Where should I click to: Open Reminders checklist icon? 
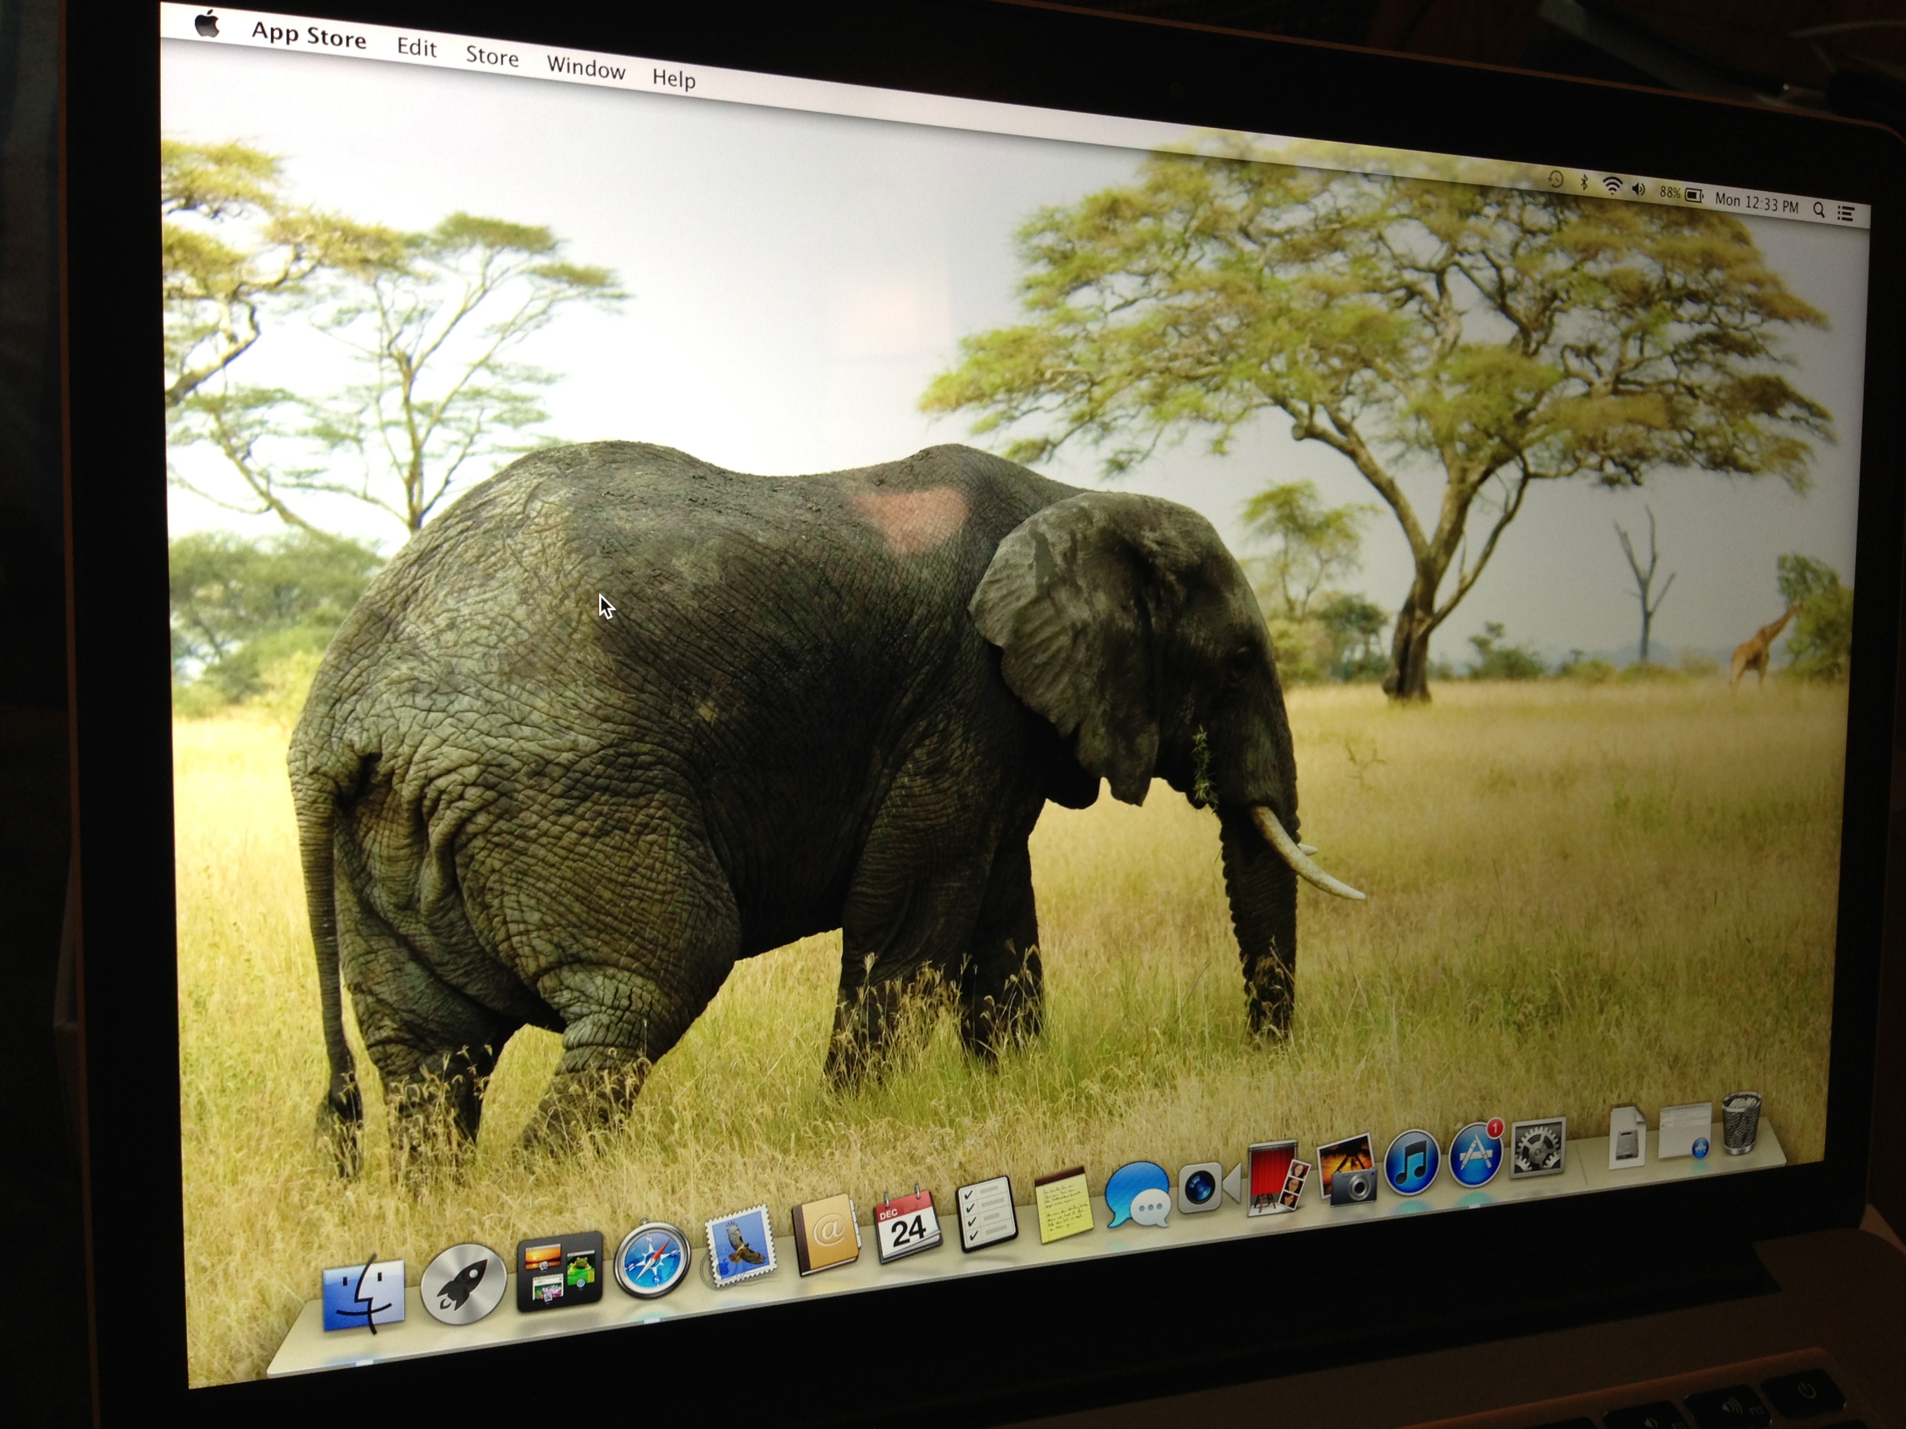987,1214
